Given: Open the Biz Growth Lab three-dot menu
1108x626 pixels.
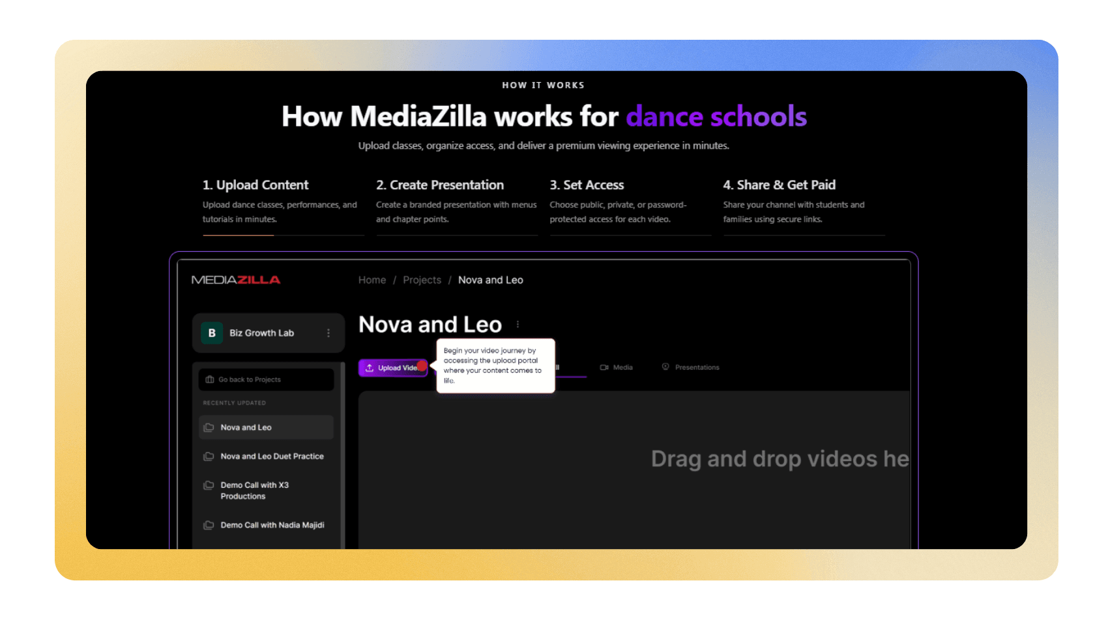Looking at the screenshot, I should 328,333.
